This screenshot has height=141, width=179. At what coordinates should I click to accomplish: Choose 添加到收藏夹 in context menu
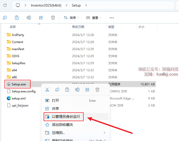76,125
